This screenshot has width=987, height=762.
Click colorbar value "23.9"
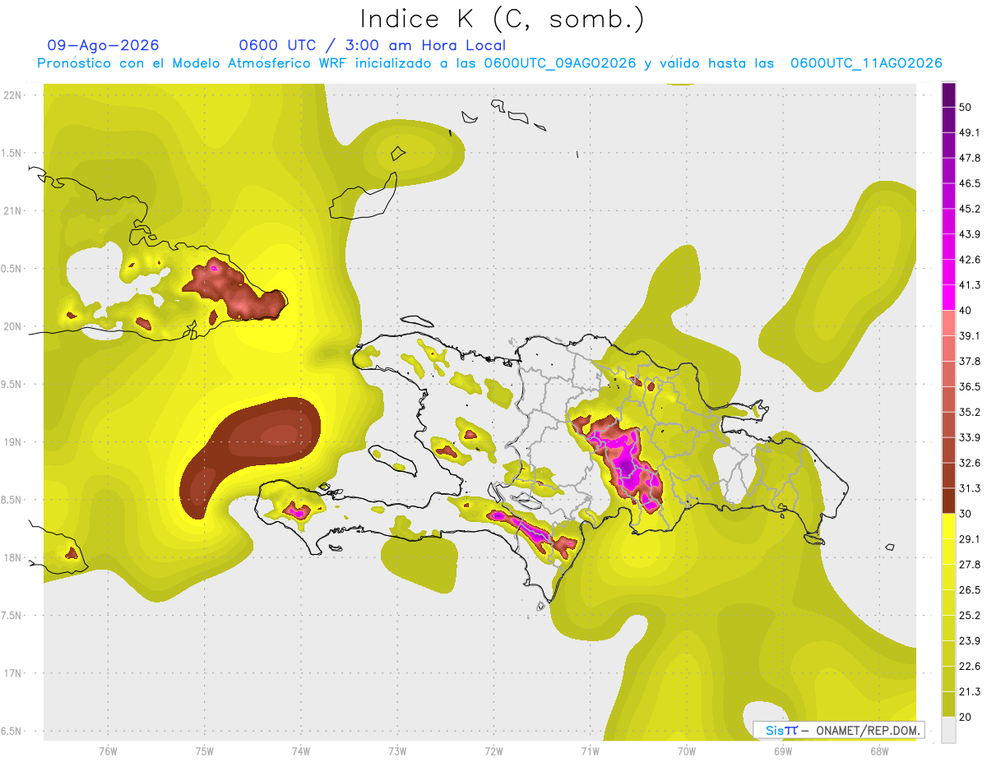(969, 640)
